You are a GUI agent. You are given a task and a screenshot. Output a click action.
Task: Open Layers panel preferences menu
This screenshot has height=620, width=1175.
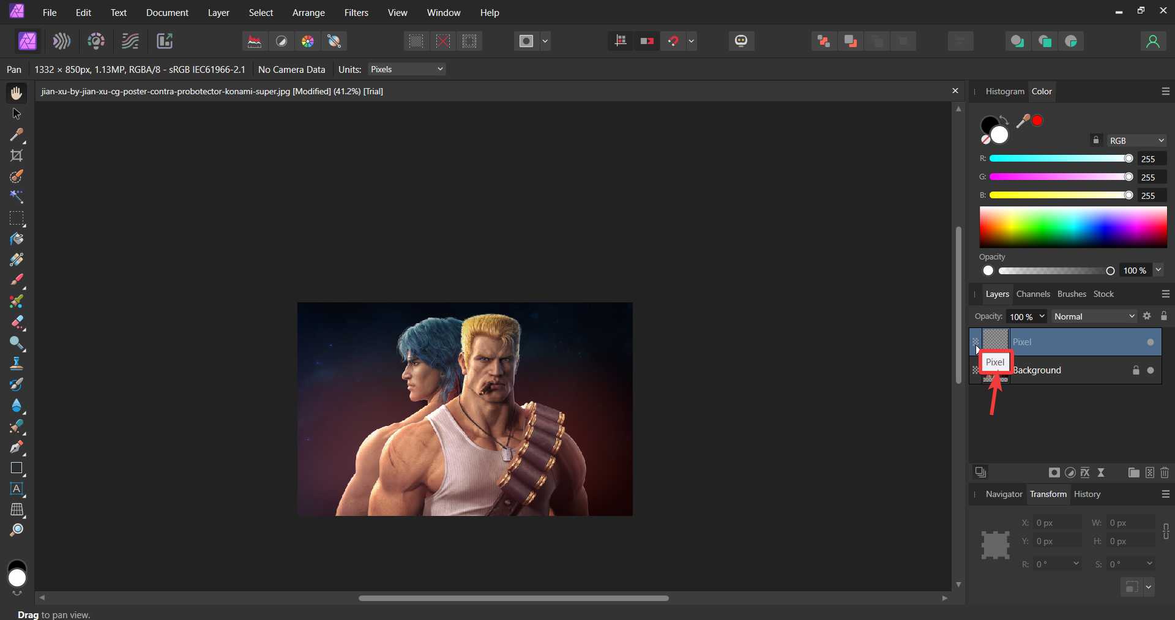pyautogui.click(x=1165, y=294)
